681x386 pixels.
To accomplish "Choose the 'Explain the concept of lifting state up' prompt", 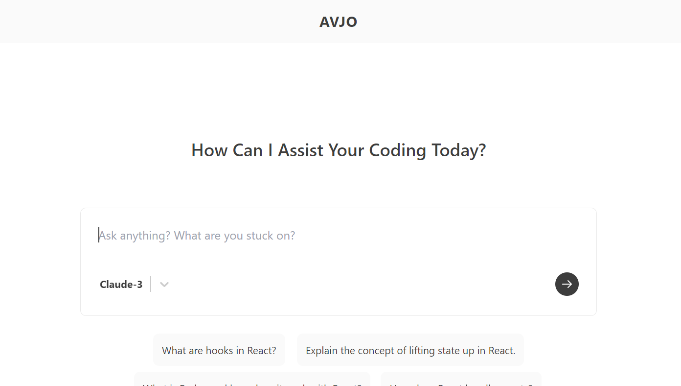I will (410, 350).
